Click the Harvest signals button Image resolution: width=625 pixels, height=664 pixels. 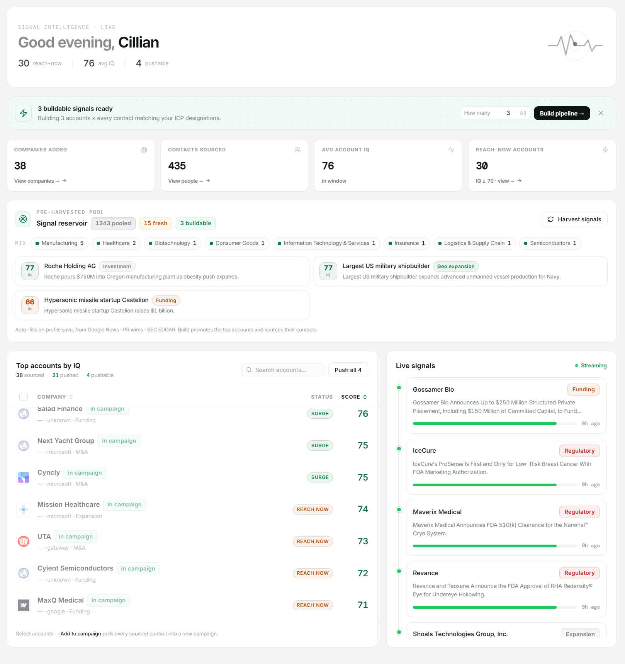click(574, 219)
